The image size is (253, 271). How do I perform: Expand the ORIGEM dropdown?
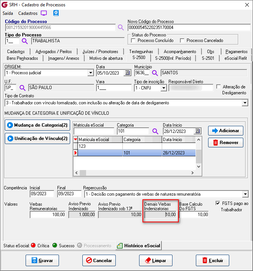point(90,73)
